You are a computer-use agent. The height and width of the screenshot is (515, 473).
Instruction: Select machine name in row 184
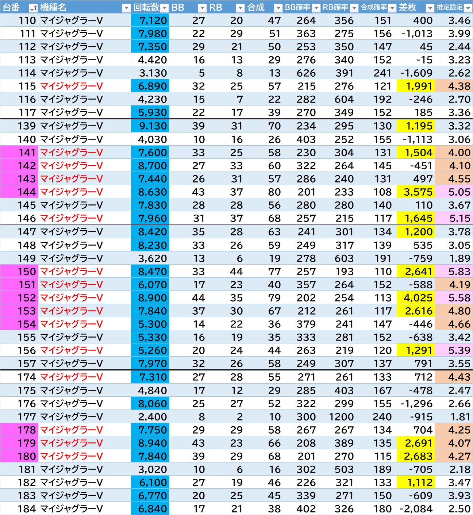85,509
